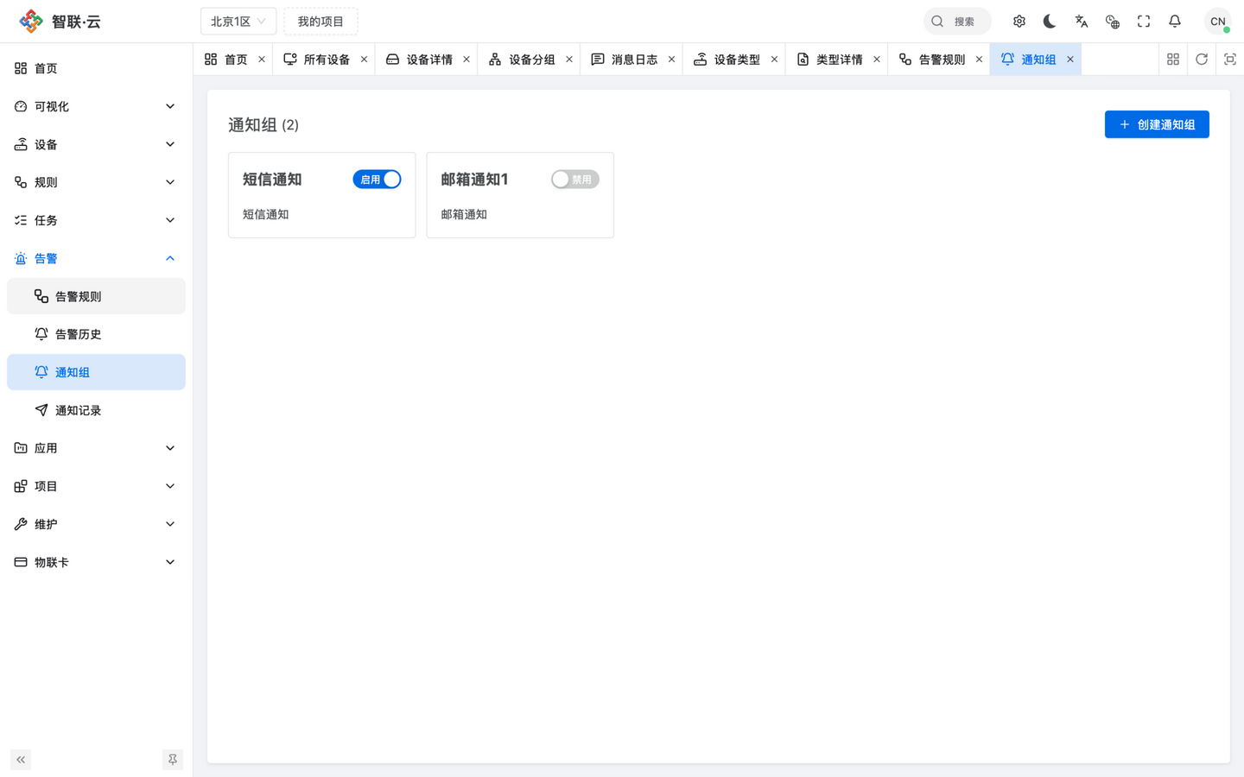Open the settings gear icon
This screenshot has height=777, width=1244.
pos(1019,22)
